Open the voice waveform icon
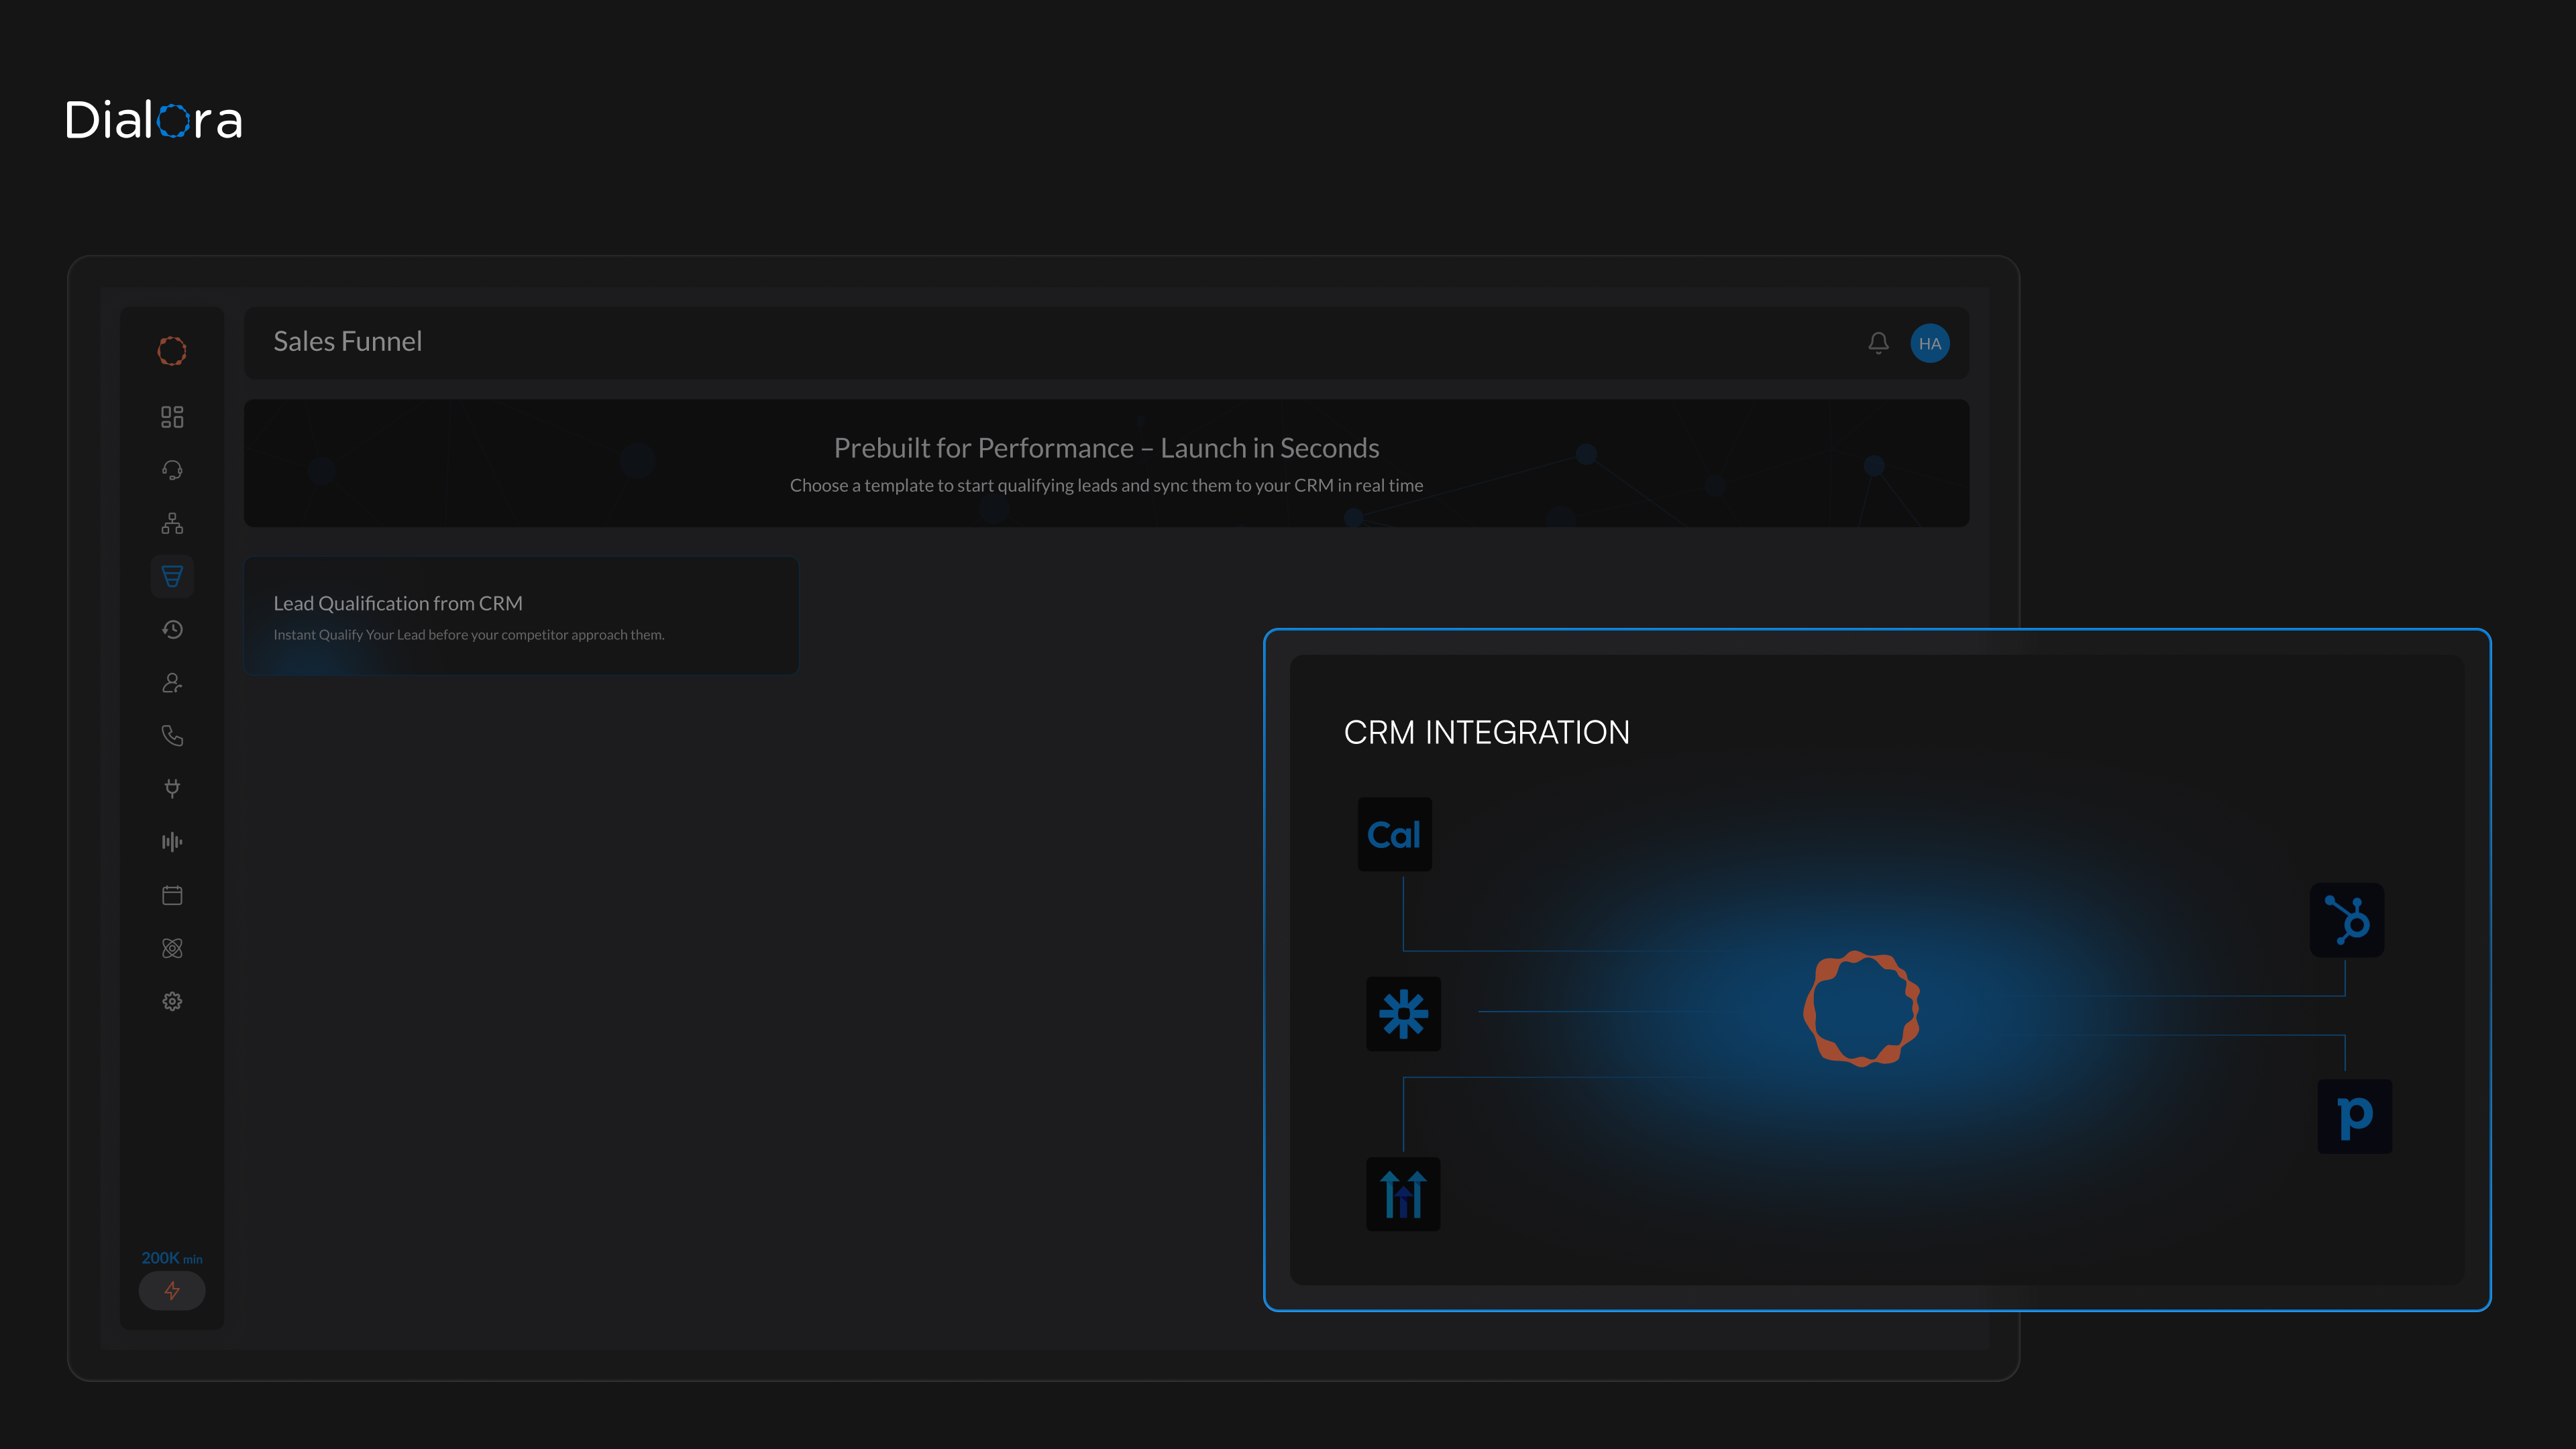The width and height of the screenshot is (2576, 1449). 172,842
